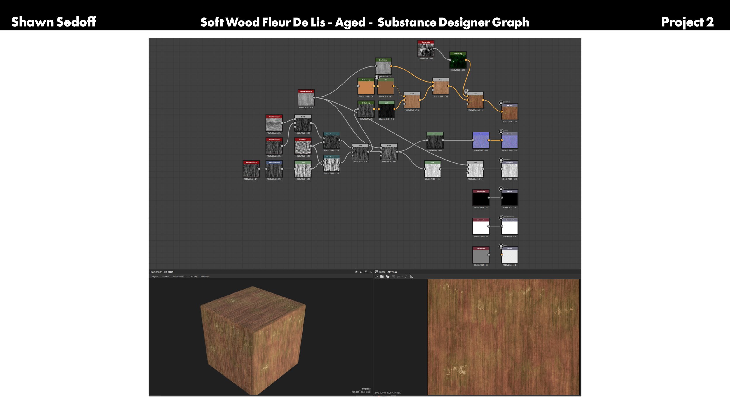Open the Environment menu in 3D View
Viewport: 730px width, 410px height.
coord(179,276)
